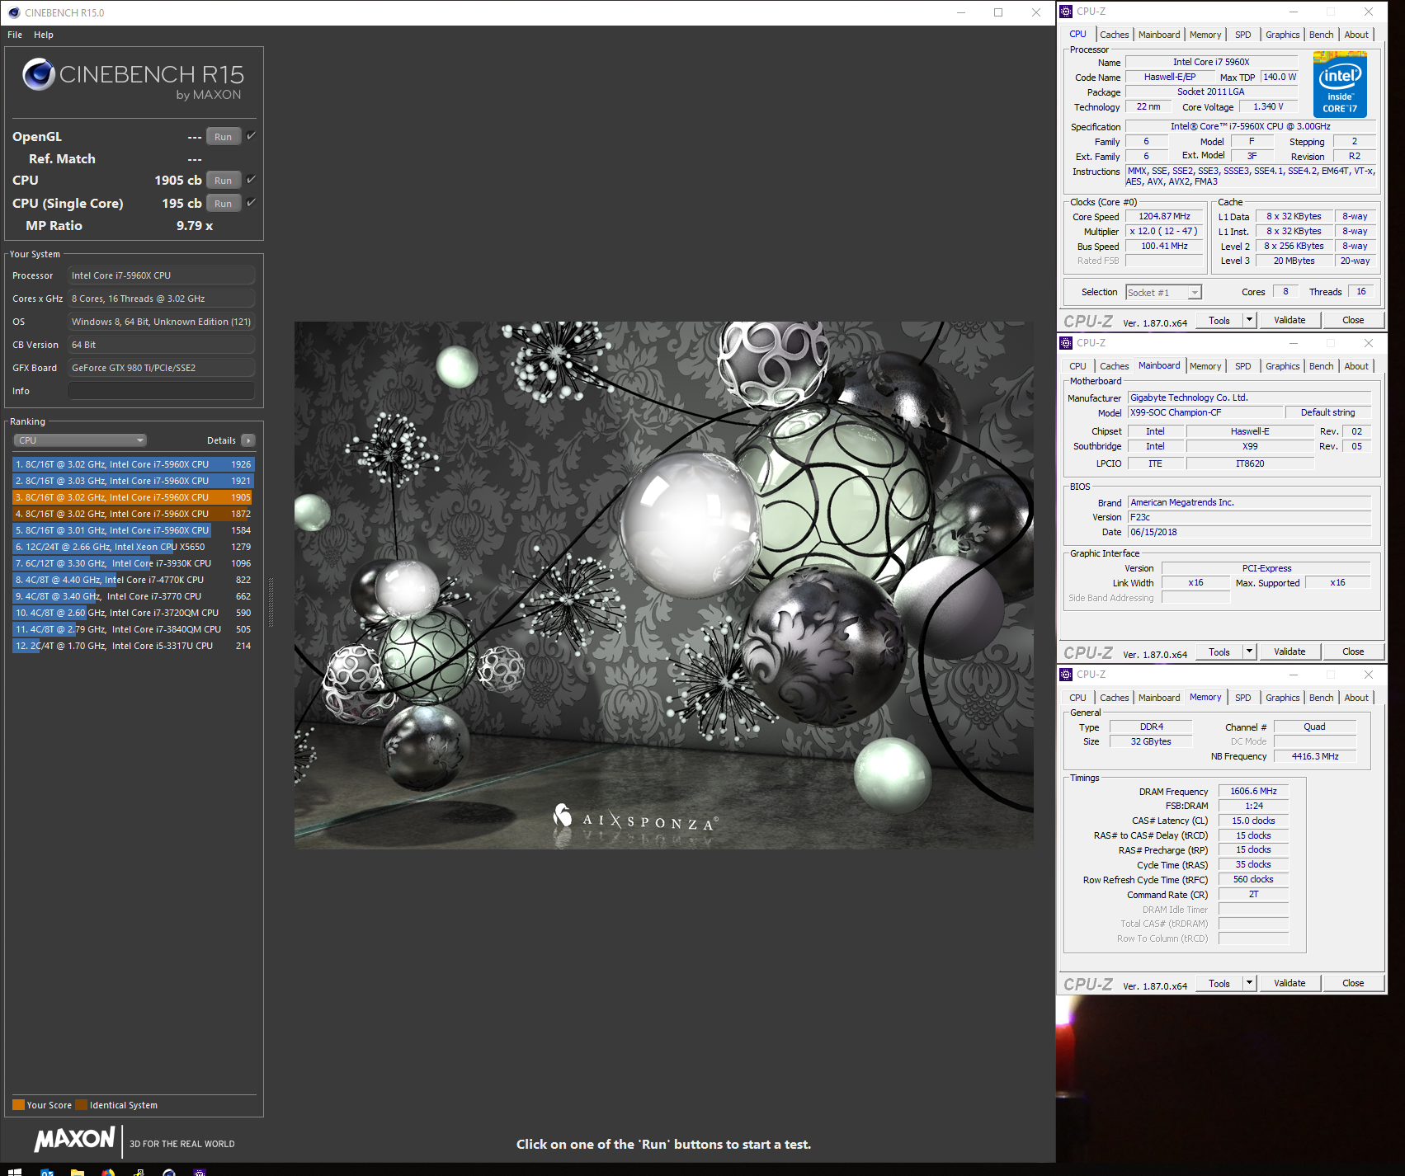
Task: Click the Core Speed value 1204.87 MHz
Action: click(1164, 217)
